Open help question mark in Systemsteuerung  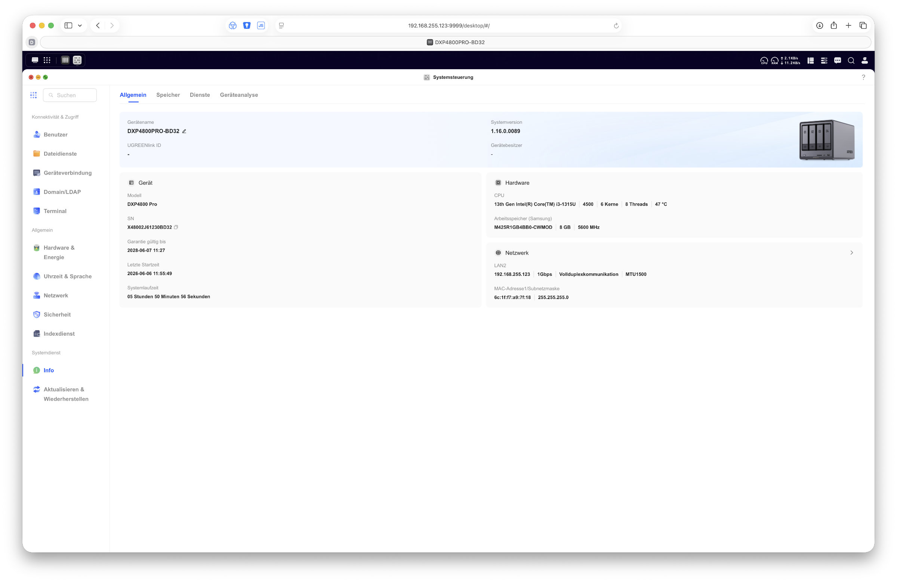863,77
